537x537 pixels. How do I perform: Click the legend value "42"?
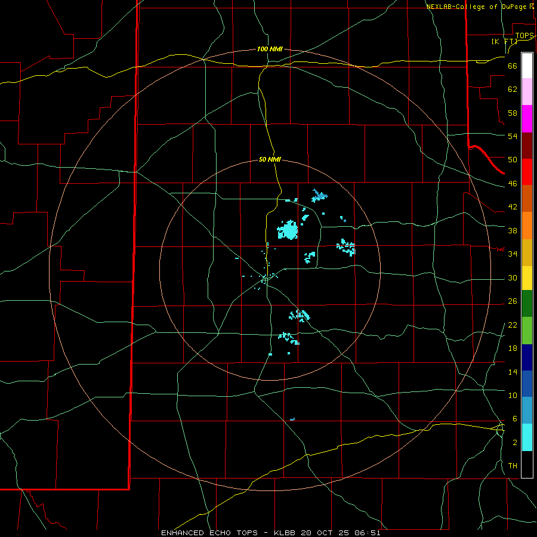pyautogui.click(x=513, y=207)
